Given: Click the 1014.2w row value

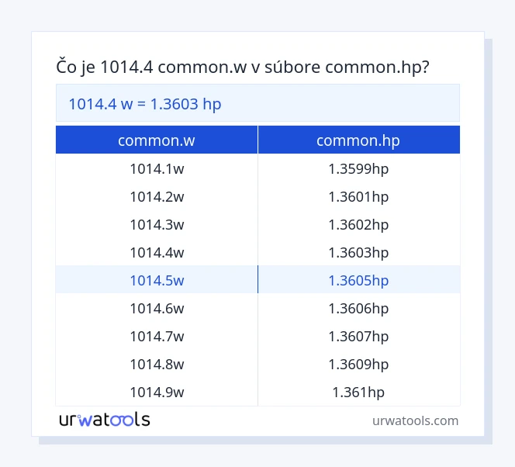Looking at the screenshot, I should pos(157,196).
